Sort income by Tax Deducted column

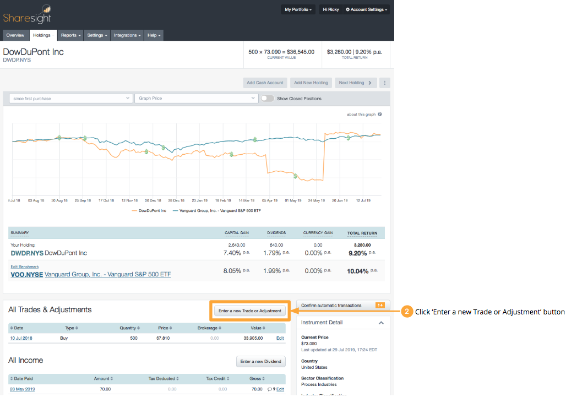point(164,379)
